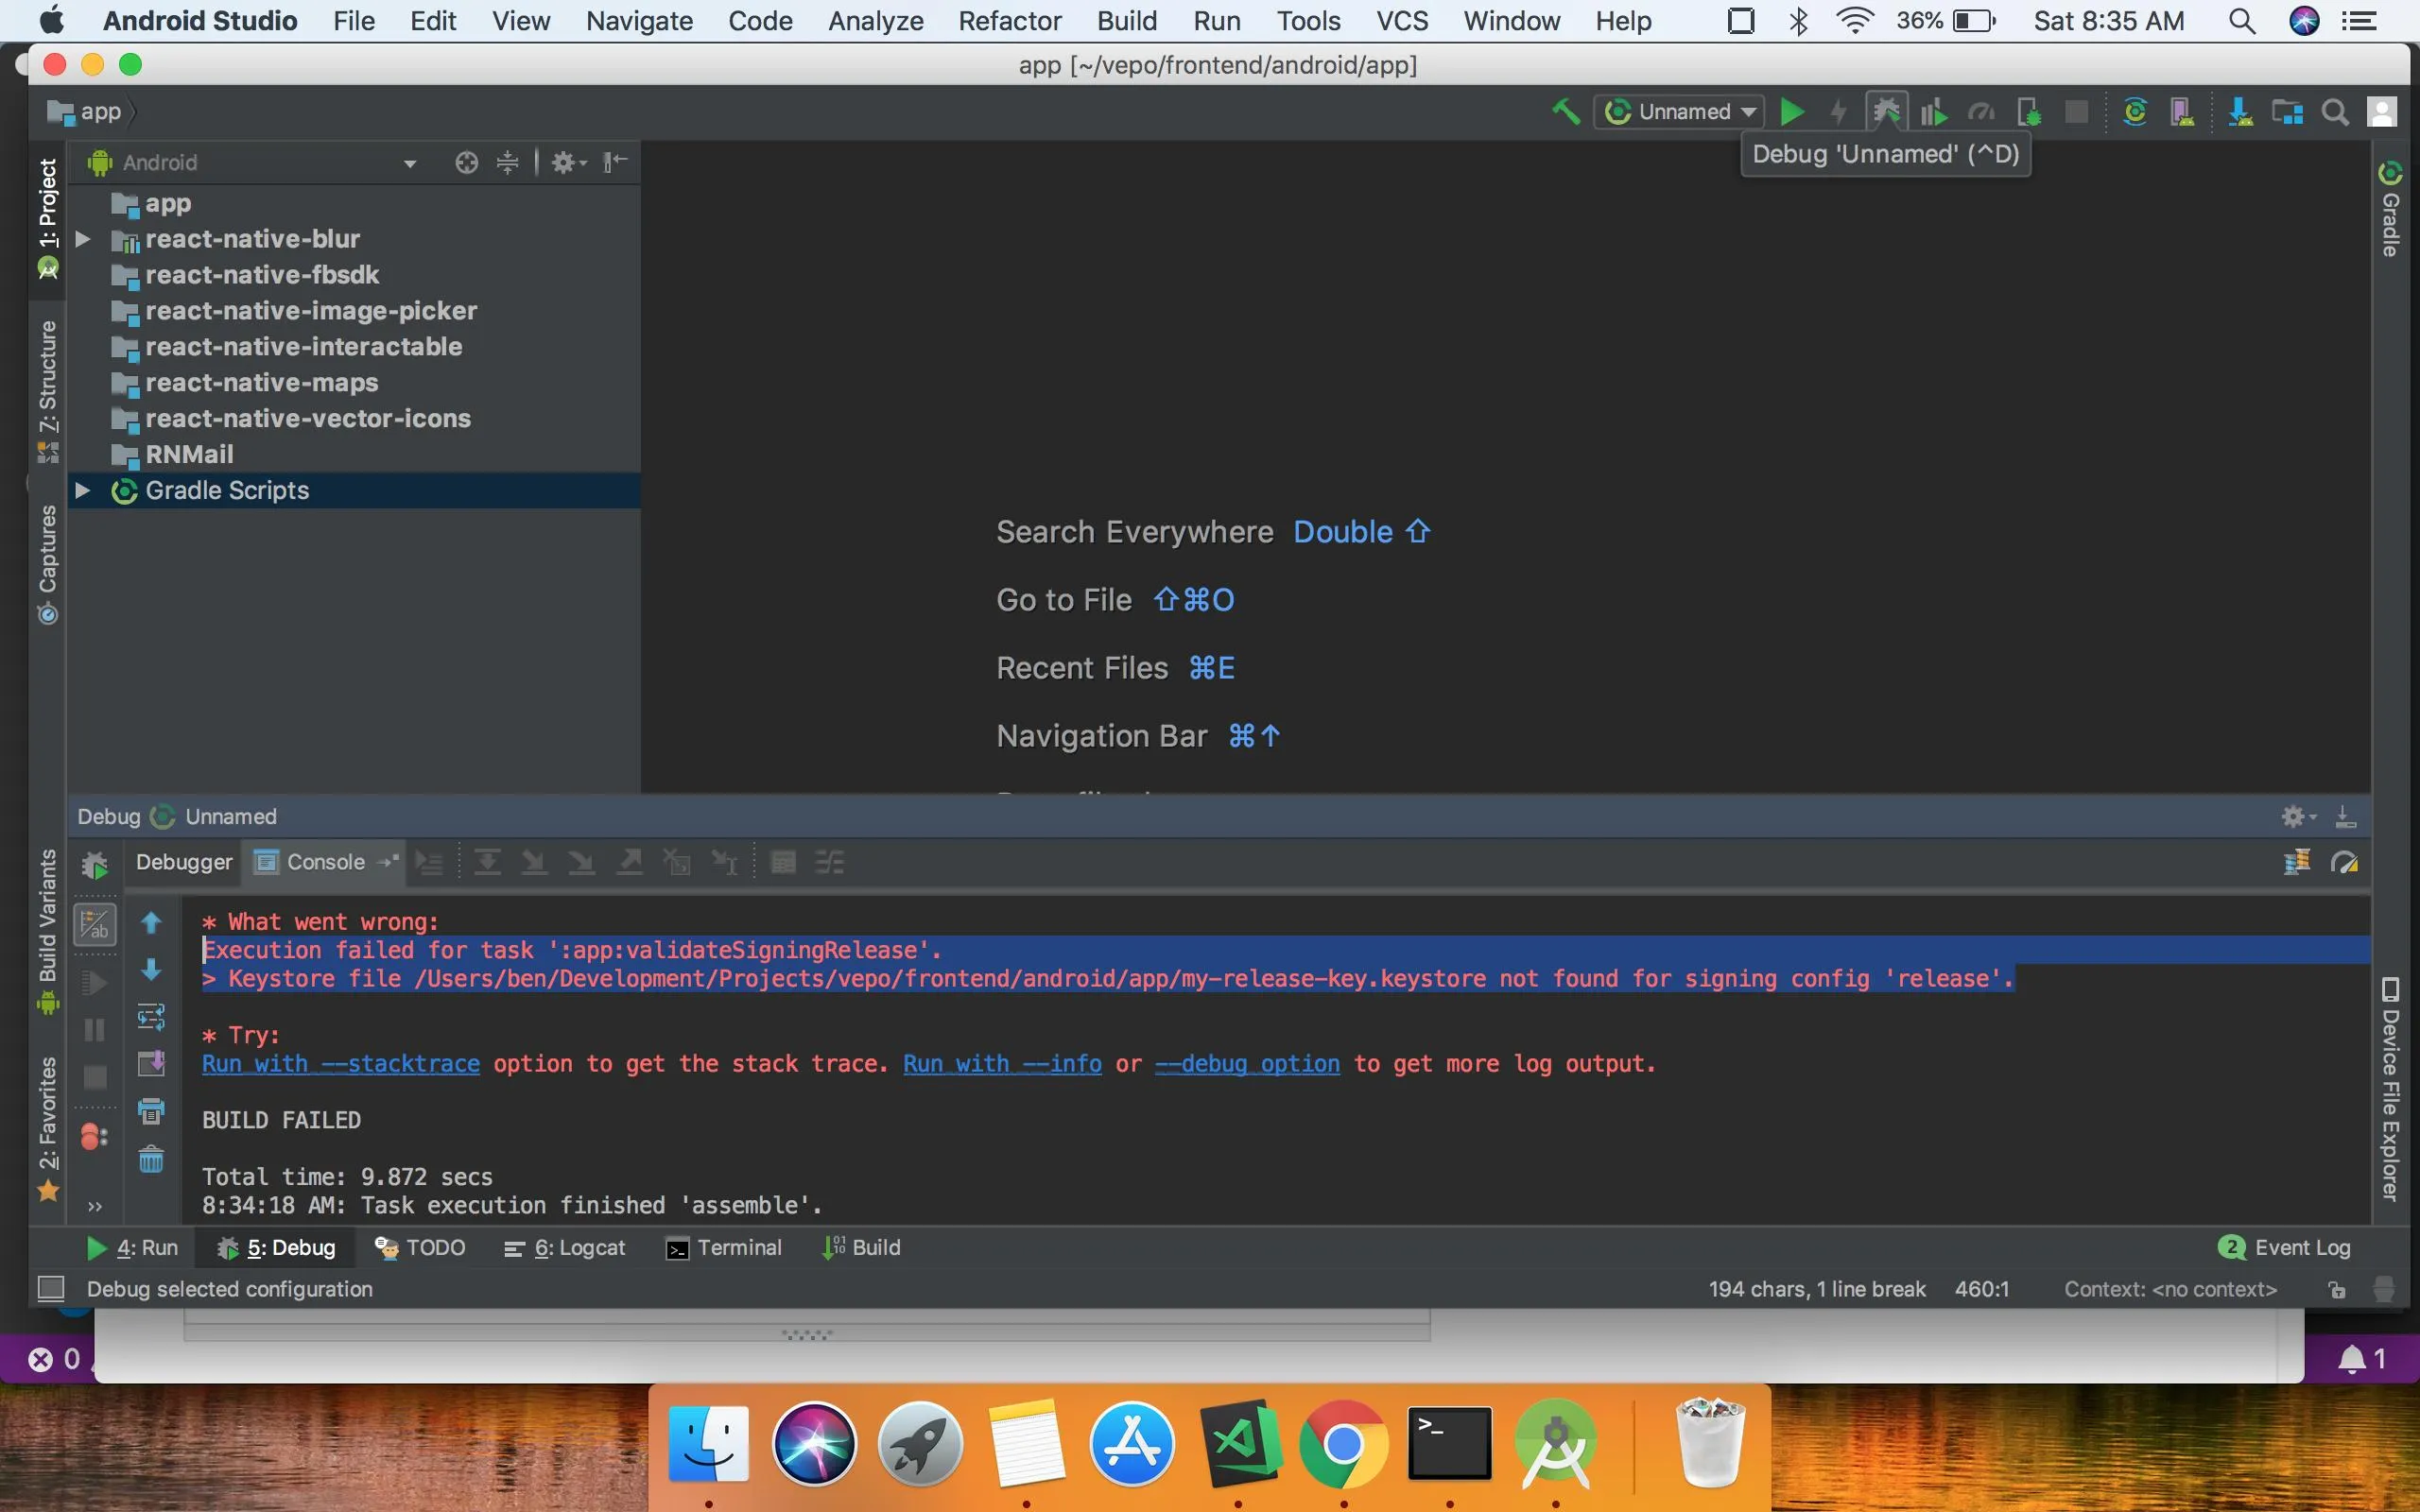Open the 'Unnamed' run configuration dropdown

point(1678,112)
